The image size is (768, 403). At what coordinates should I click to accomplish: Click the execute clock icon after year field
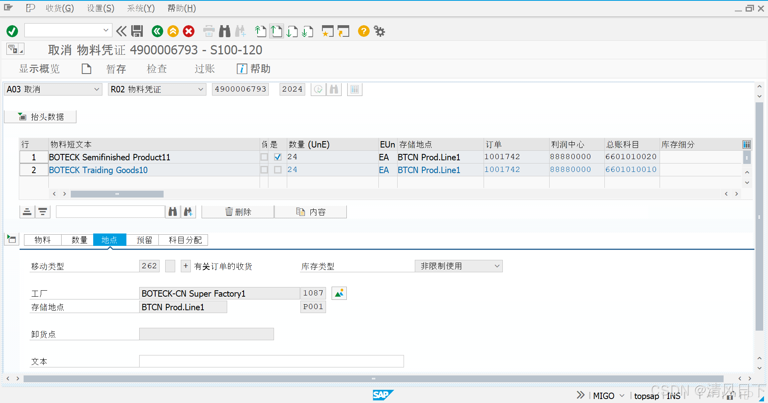318,89
